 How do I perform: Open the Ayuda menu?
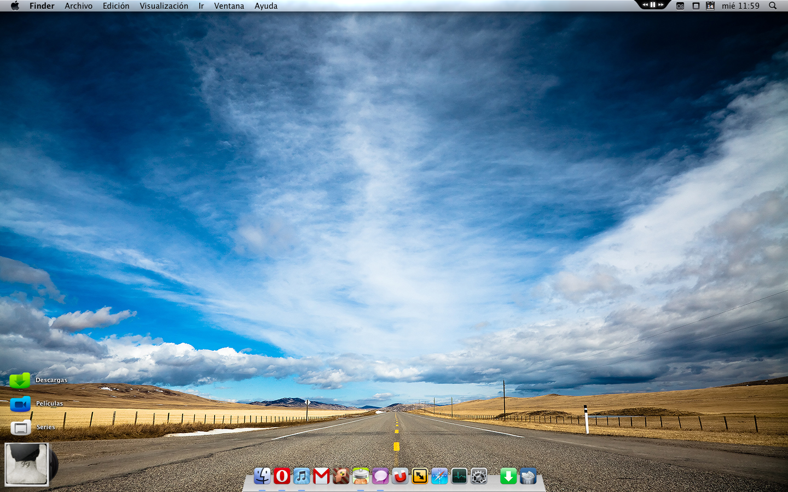(266, 5)
